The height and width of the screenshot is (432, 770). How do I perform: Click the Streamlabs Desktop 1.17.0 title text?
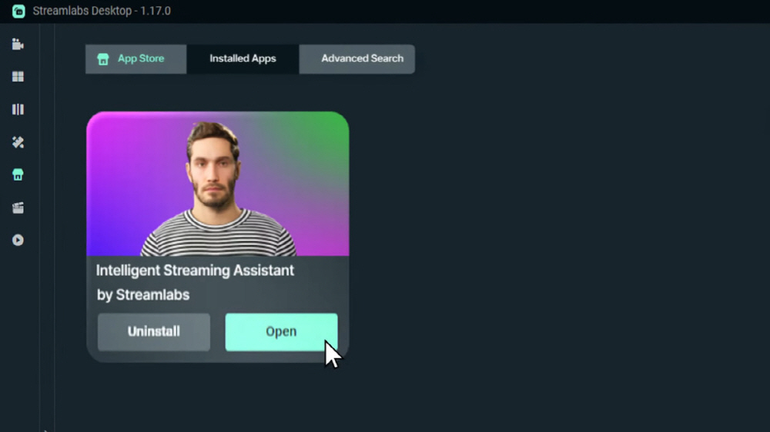point(102,12)
